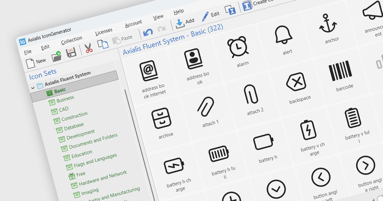Screen dimensions: 383x201
Task: Click the Create Collection toolbar icon
Action: [247, 5]
